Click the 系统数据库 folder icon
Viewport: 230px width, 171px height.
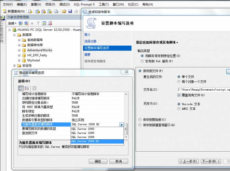[24, 40]
